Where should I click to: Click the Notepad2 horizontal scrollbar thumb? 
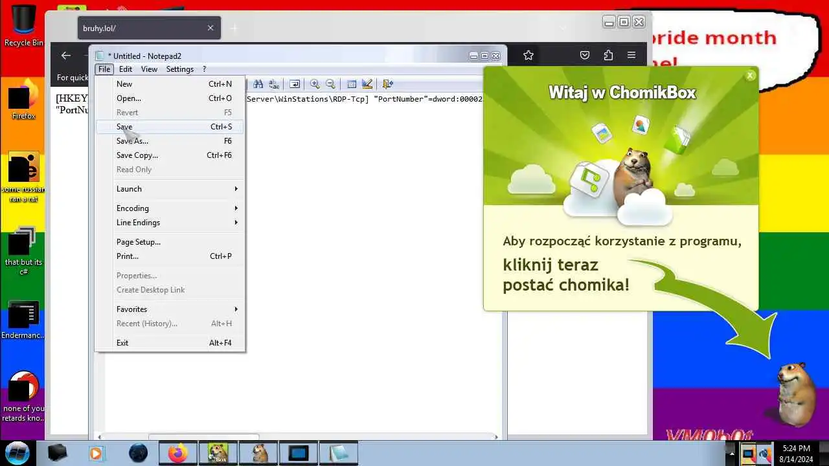pos(204,437)
